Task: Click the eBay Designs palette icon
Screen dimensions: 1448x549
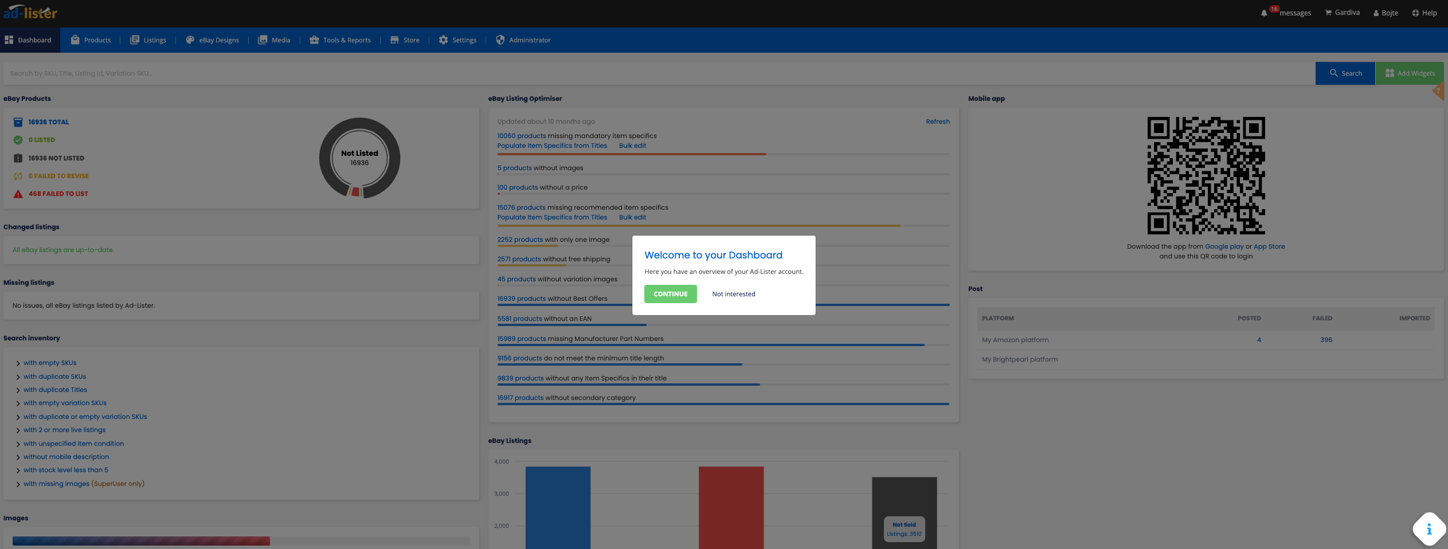Action: tap(190, 40)
